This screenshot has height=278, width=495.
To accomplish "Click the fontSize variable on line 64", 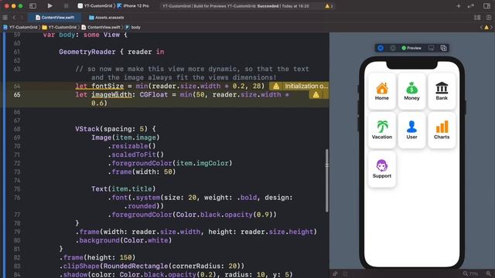I will [108, 86].
